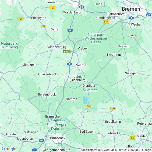
Task: Click the yellow B213 road marker
Action: (x=106, y=22)
